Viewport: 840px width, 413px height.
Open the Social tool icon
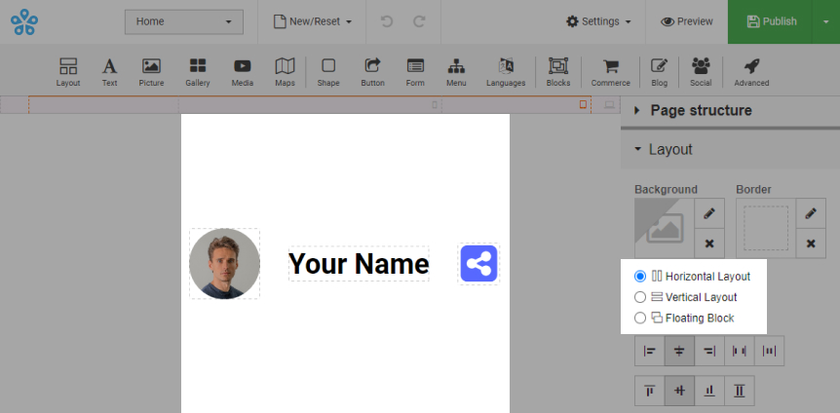point(701,66)
